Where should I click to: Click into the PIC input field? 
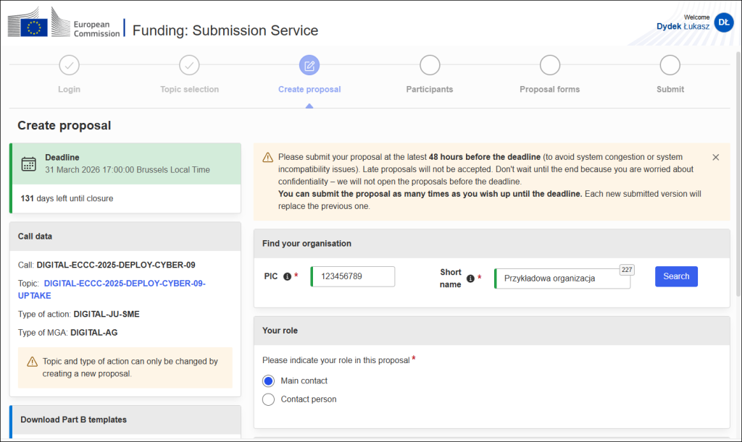[353, 276]
